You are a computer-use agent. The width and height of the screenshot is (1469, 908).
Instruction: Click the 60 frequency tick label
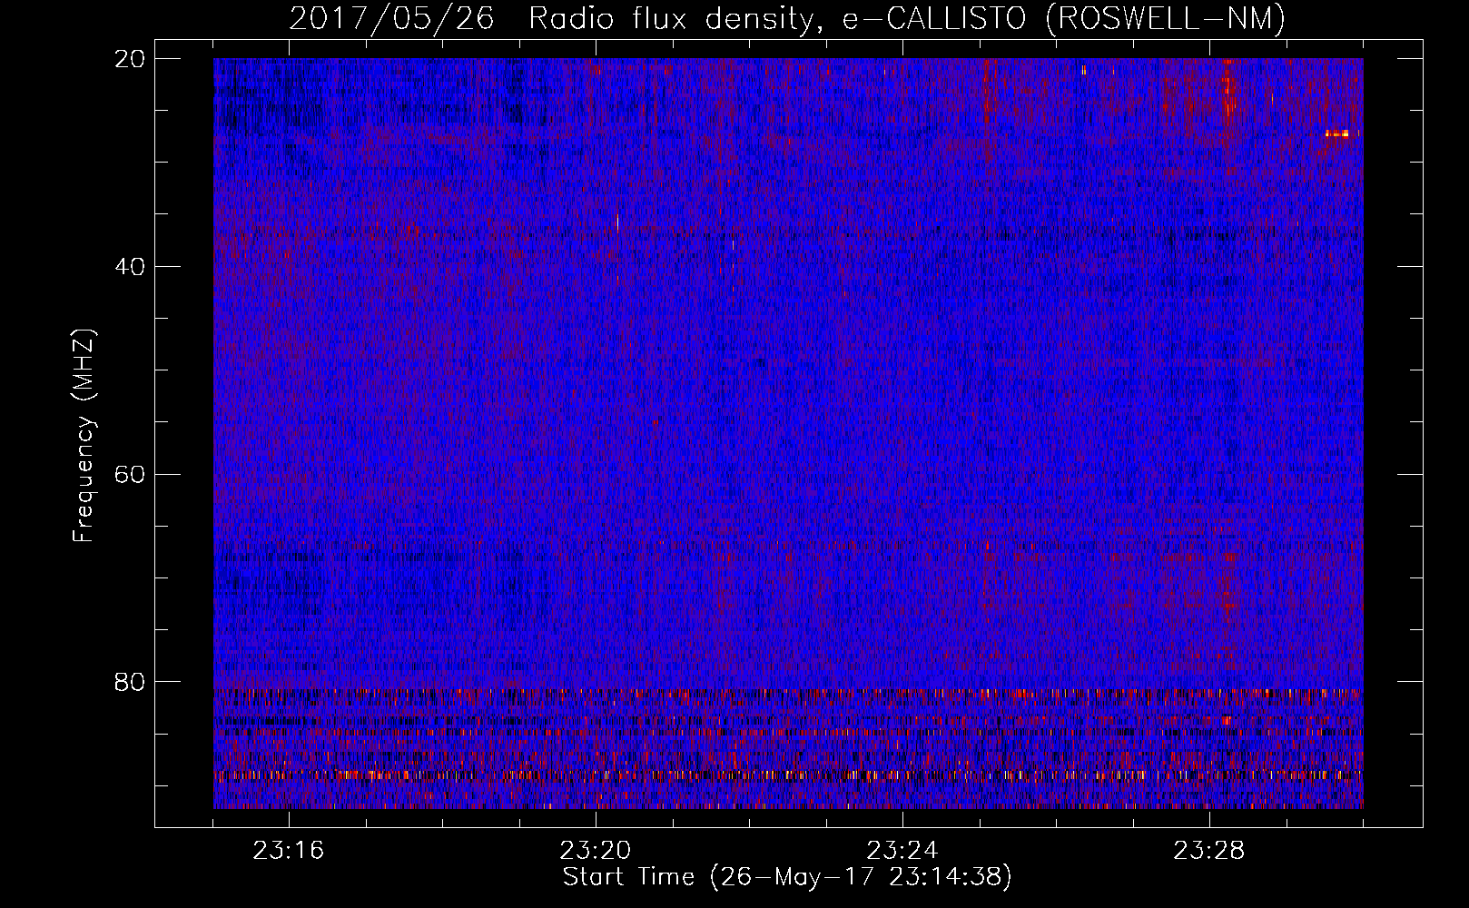tap(130, 475)
